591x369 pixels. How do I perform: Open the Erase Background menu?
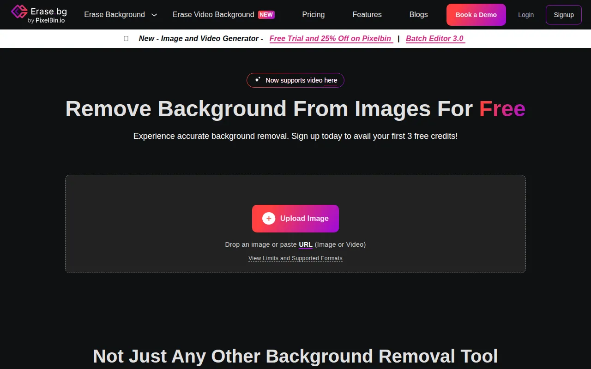click(115, 15)
